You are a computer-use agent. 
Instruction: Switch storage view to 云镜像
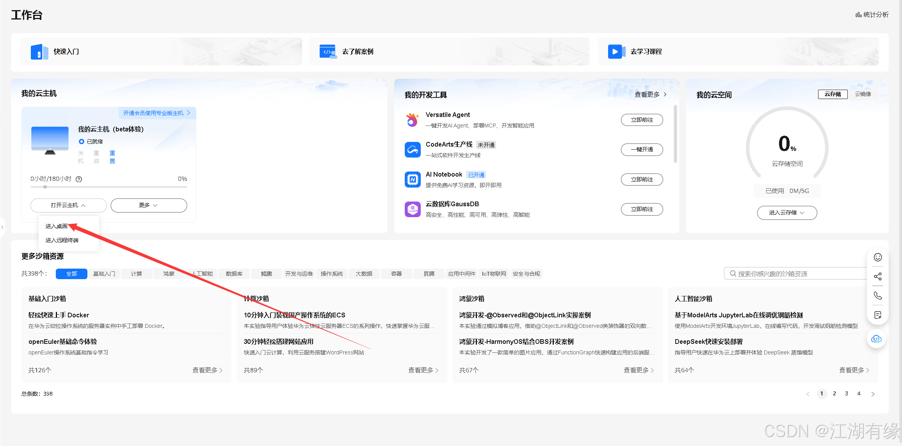click(863, 94)
